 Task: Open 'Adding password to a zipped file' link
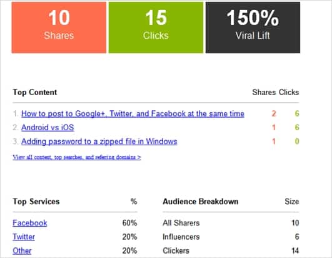tap(99, 142)
